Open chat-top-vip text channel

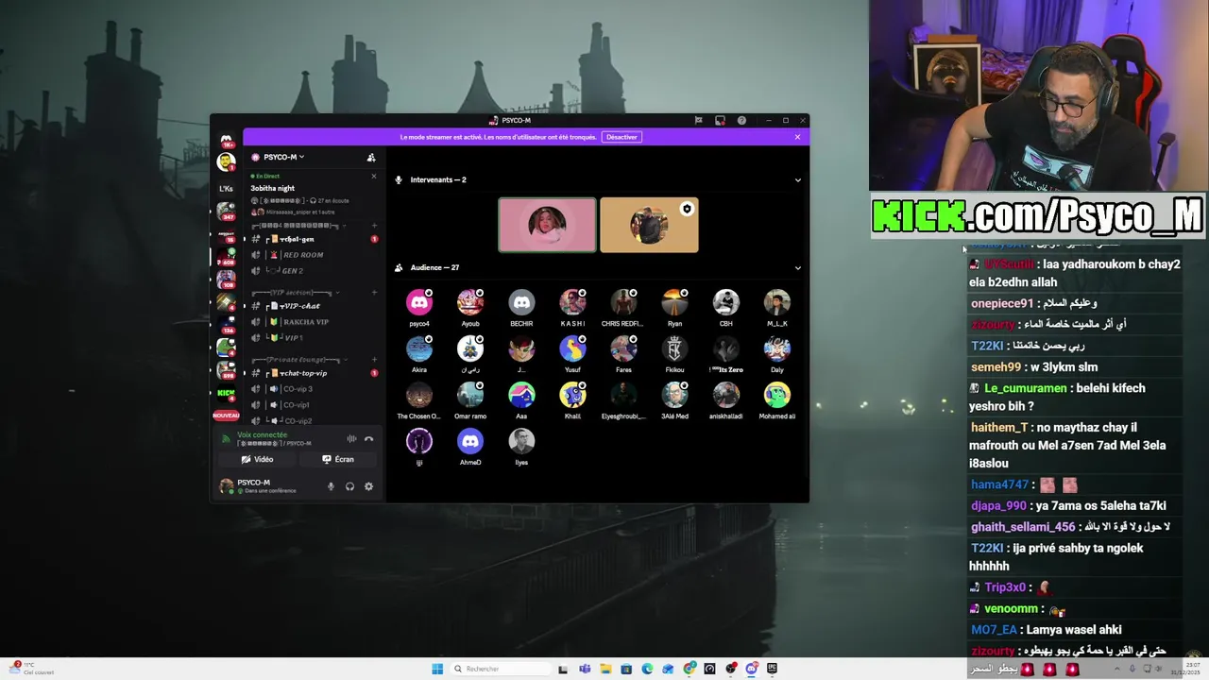(312, 373)
